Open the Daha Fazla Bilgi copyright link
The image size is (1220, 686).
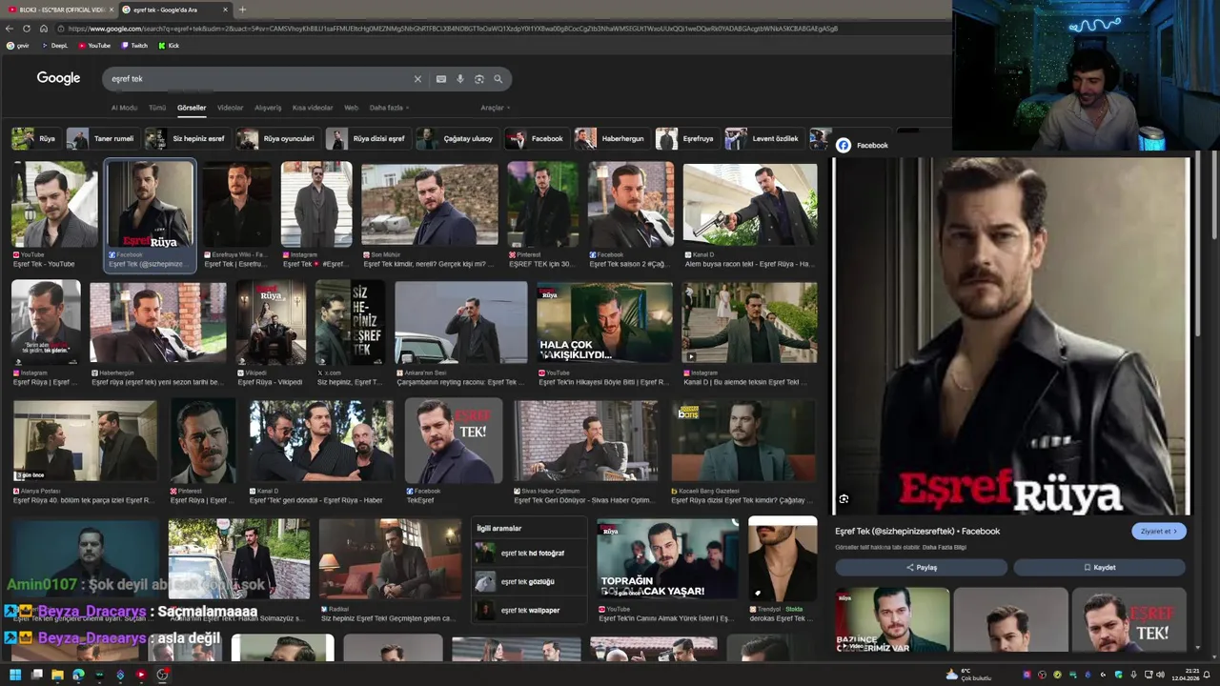(x=944, y=547)
